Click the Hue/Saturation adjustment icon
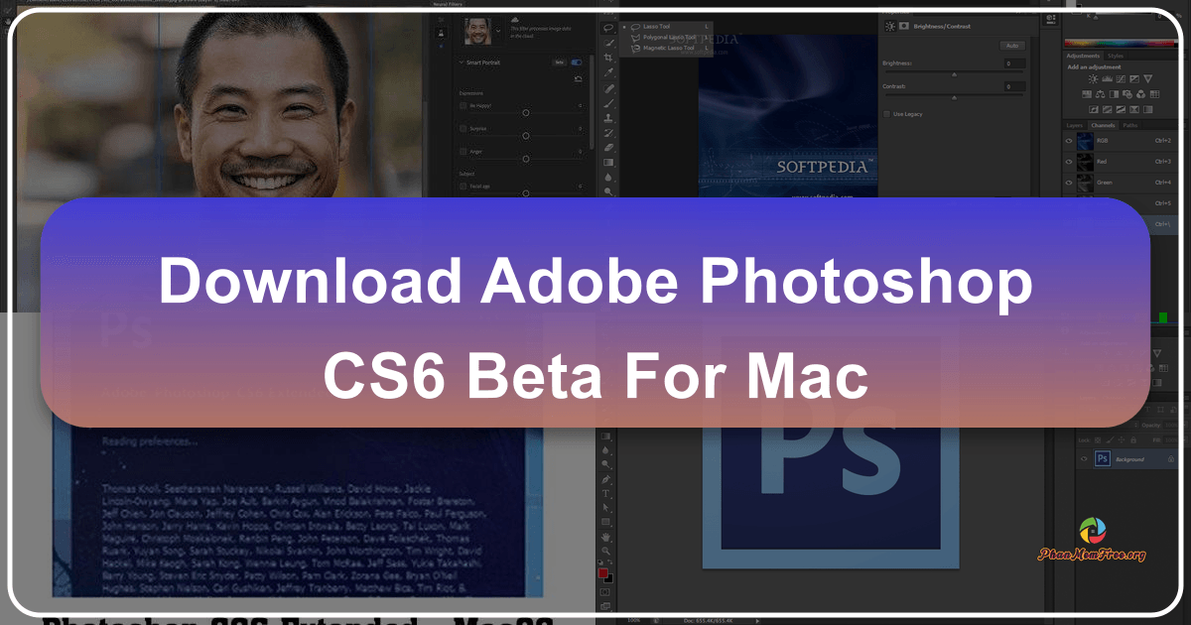 1087,94
